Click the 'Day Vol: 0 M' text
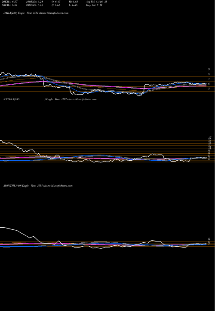The width and height of the screenshot is (215, 311). pyautogui.click(x=94, y=5)
